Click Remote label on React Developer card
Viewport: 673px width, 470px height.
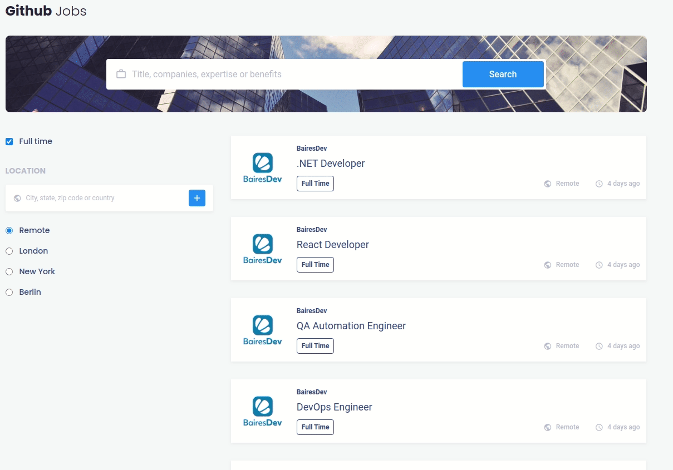click(567, 265)
